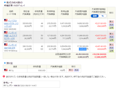Open インベスコ QQQ トラスト link
Viewport: 121px width, 91px height.
(11, 23)
